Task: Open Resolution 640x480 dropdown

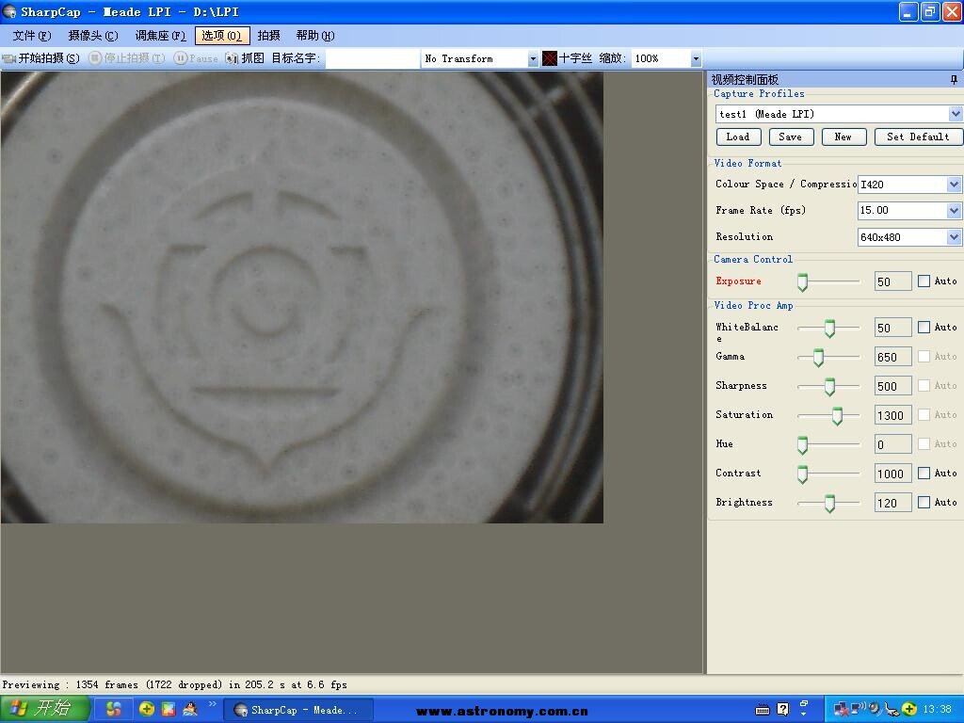Action: [x=954, y=237]
